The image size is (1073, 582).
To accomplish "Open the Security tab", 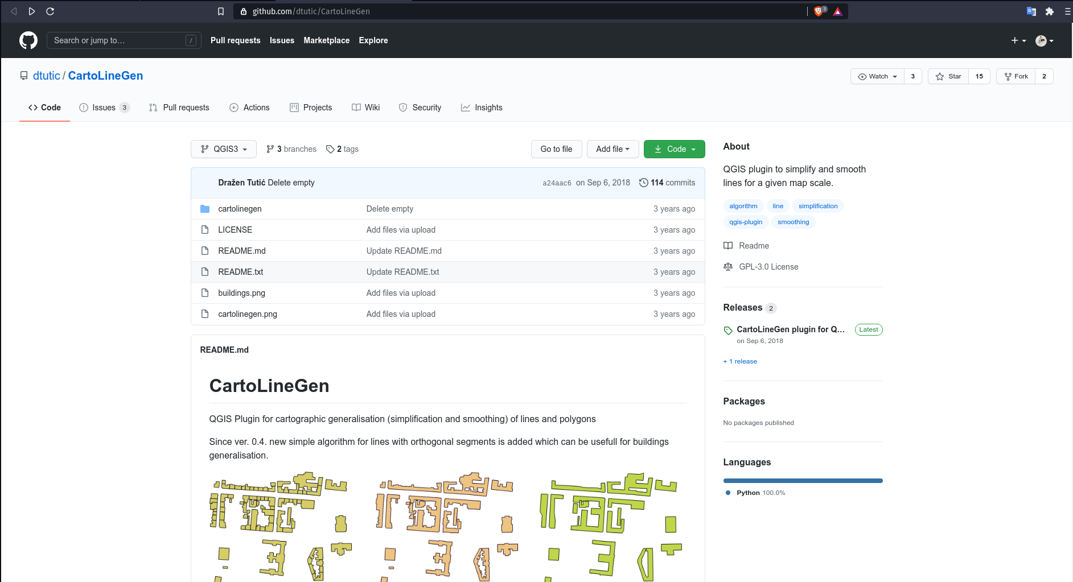I will tap(420, 108).
